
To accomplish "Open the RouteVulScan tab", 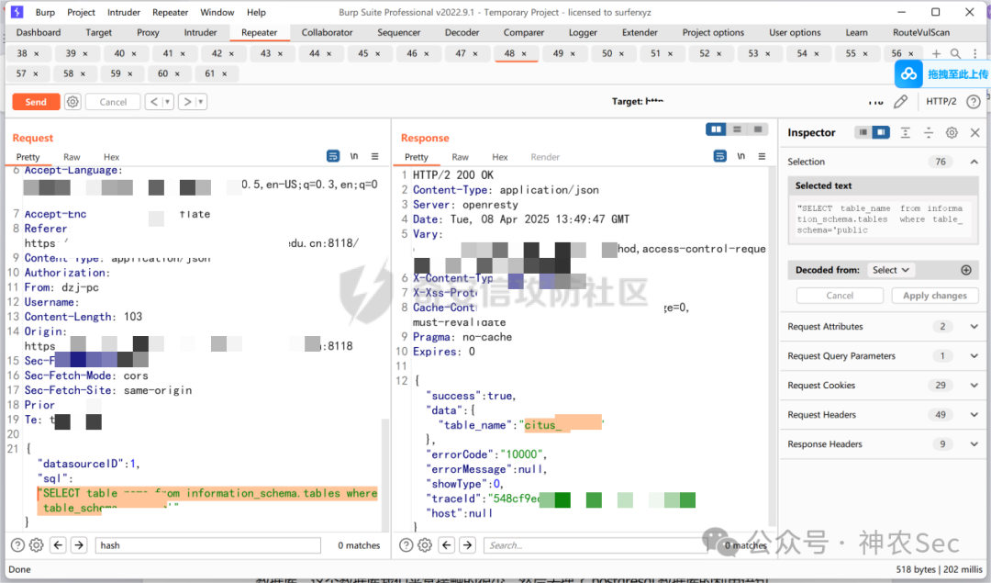I will pos(921,32).
